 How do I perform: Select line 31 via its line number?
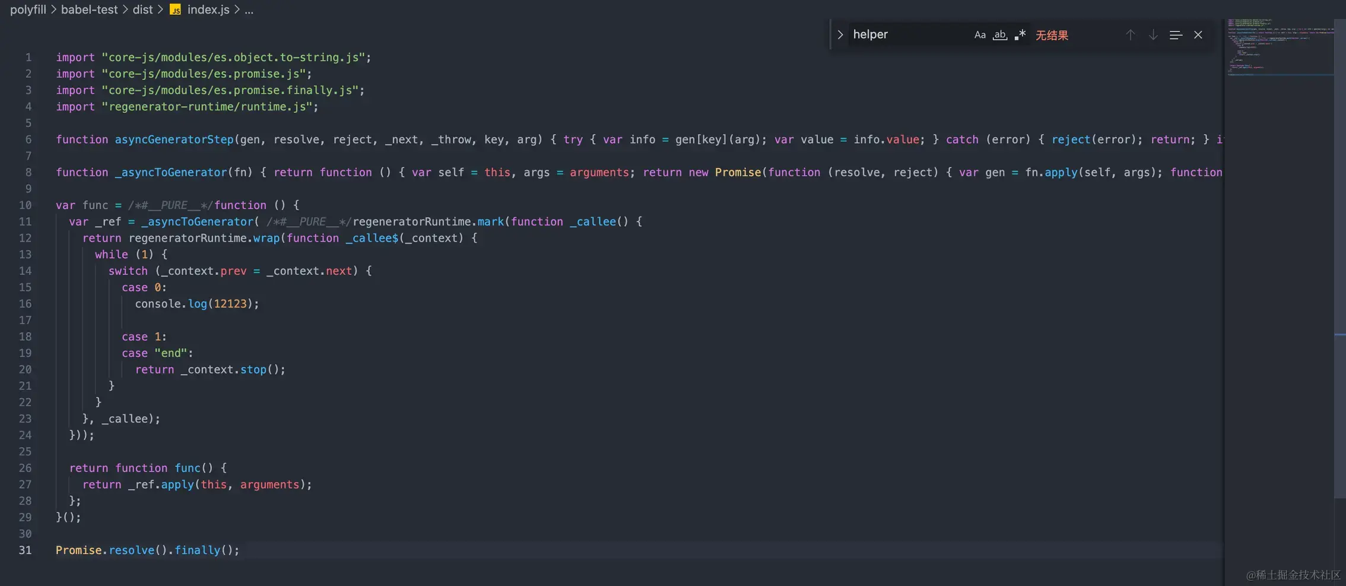[25, 550]
